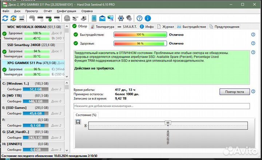The height and width of the screenshot is (160, 262).
Task: Open the Справка menu
Action: 87,11
